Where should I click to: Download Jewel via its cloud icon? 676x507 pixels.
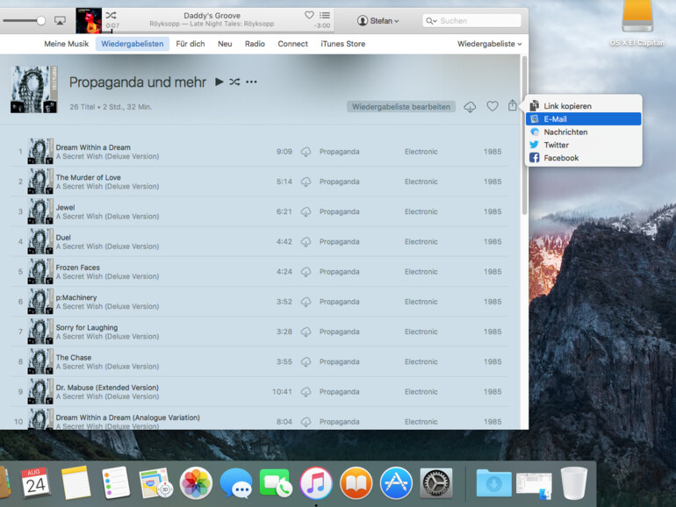click(306, 211)
